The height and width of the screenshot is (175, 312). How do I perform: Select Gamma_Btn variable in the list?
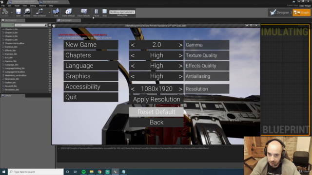pos(11,61)
